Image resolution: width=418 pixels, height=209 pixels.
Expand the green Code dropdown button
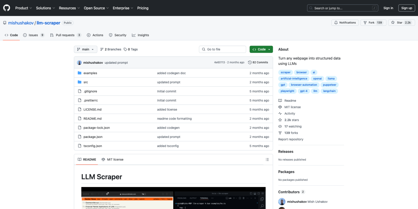pos(261,49)
